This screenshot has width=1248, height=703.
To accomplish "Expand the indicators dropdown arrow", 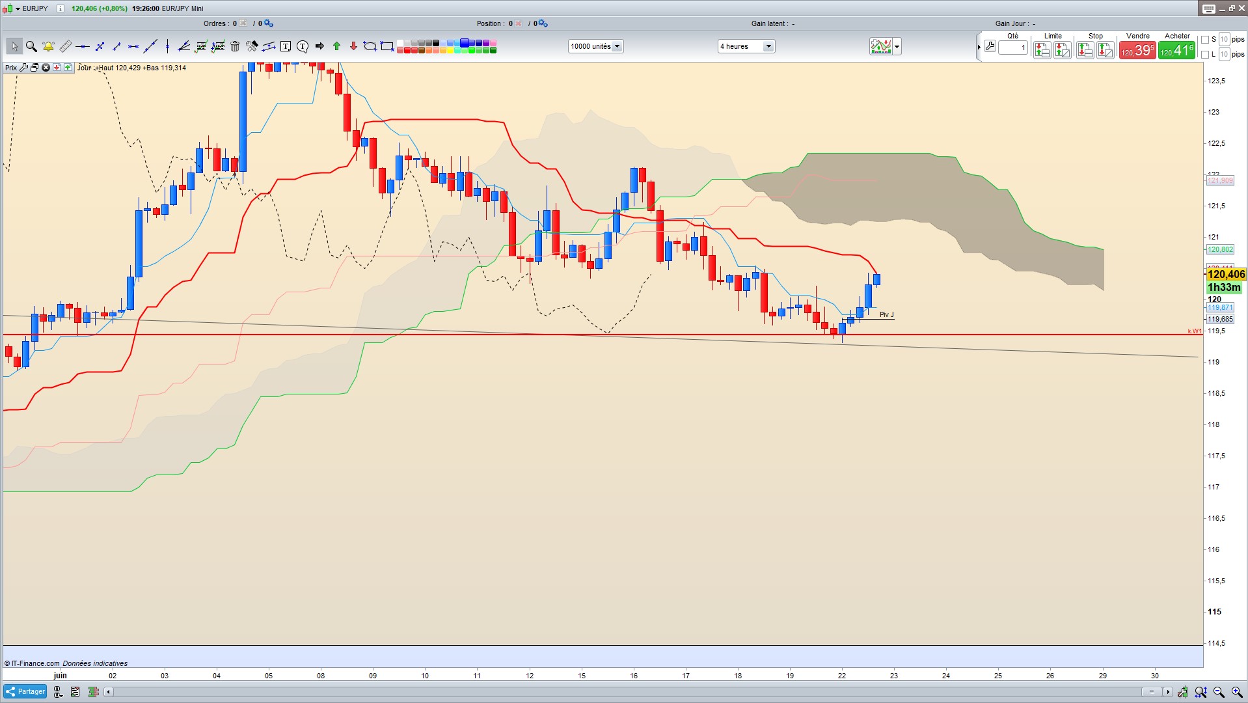I will point(897,46).
